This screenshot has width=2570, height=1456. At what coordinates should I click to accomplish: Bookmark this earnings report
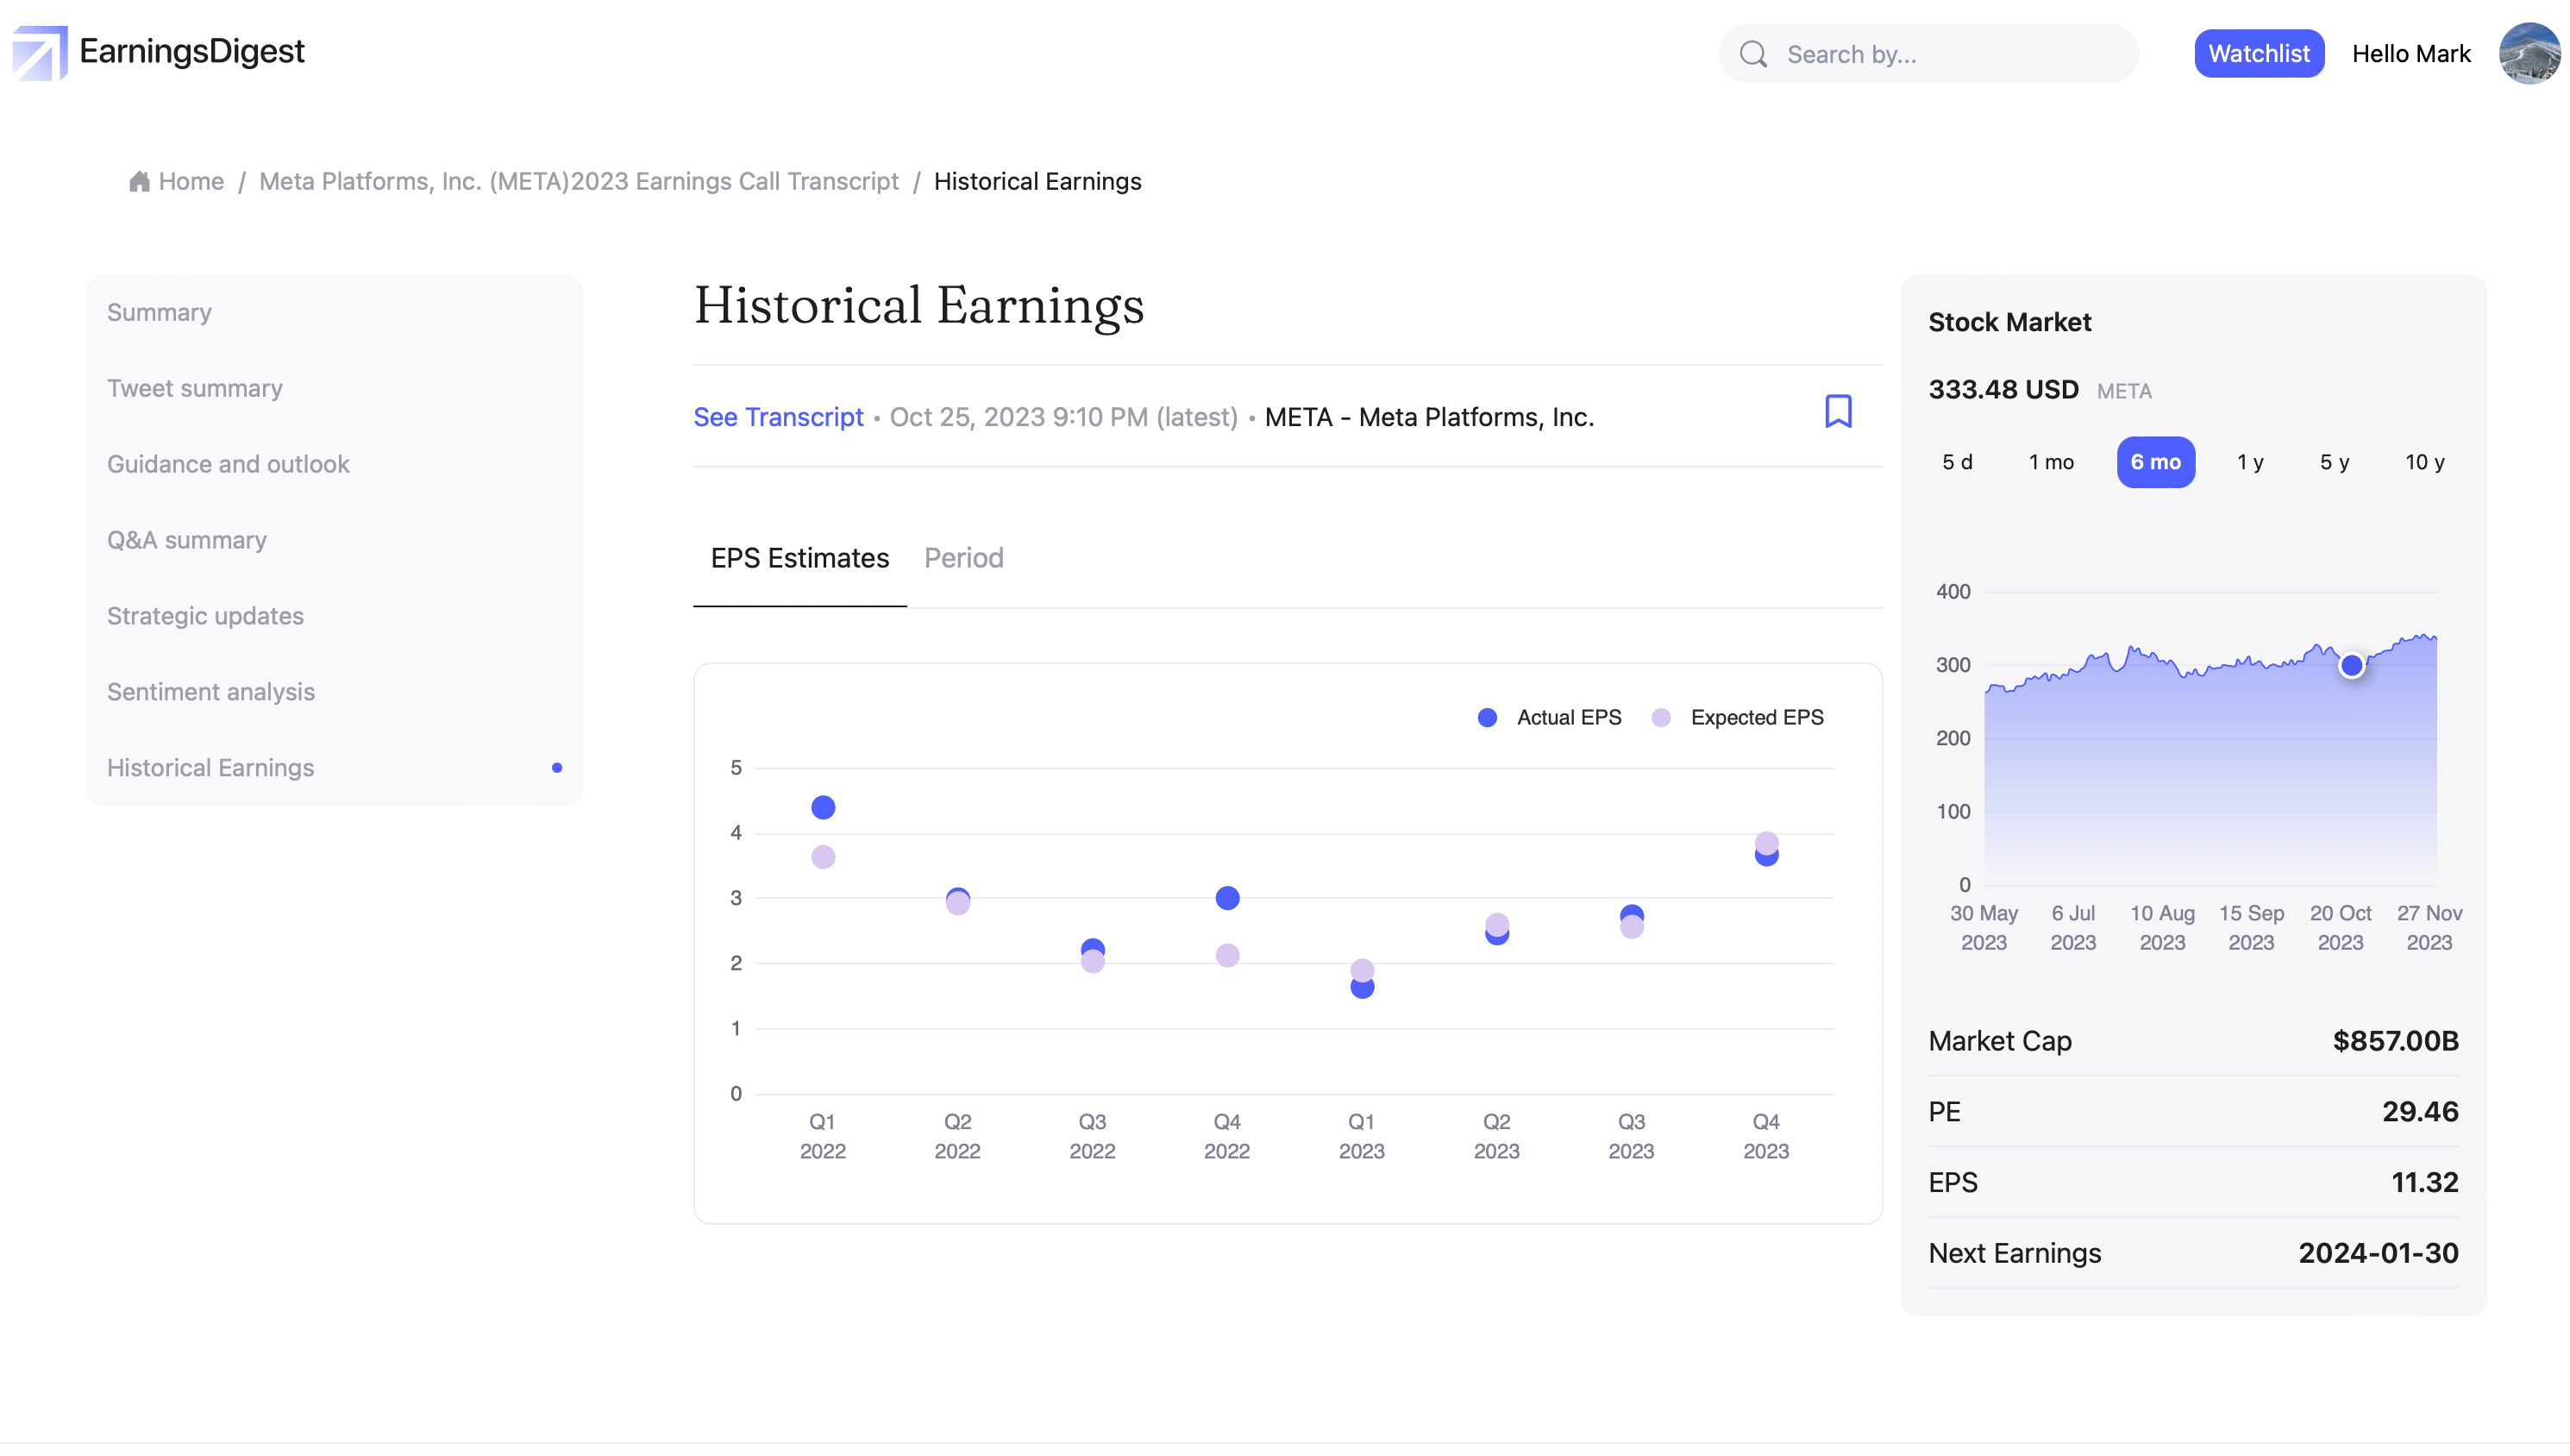[x=1837, y=411]
